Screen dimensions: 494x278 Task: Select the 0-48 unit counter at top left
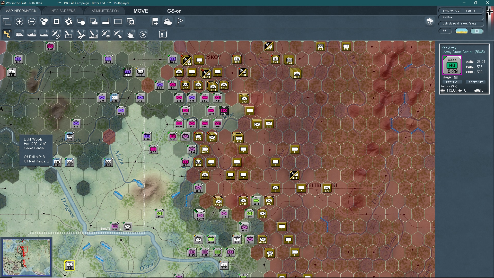point(50,46)
